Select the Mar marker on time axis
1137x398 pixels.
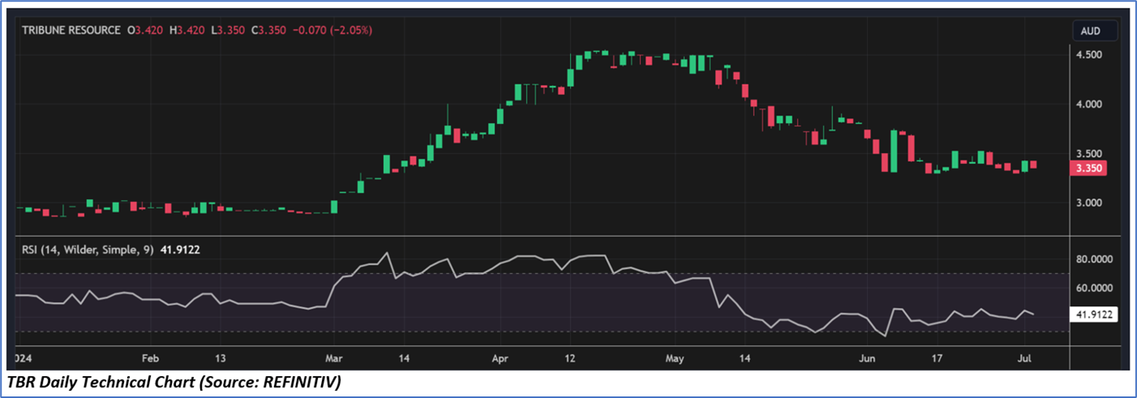[334, 358]
